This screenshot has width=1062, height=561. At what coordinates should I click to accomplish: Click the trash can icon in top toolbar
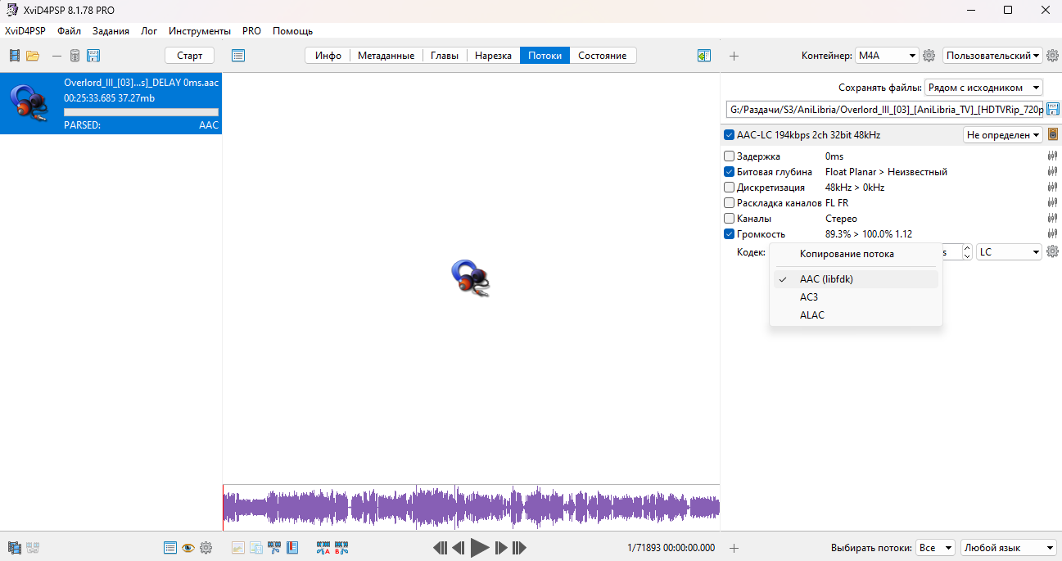(75, 56)
